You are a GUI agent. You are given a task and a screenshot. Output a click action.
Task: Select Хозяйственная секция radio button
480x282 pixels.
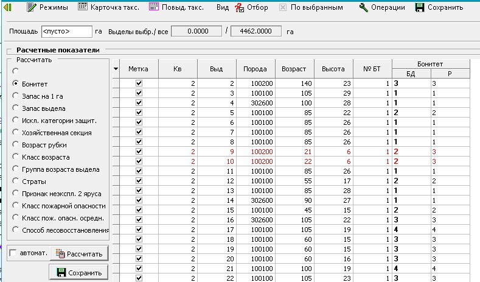click(x=15, y=132)
